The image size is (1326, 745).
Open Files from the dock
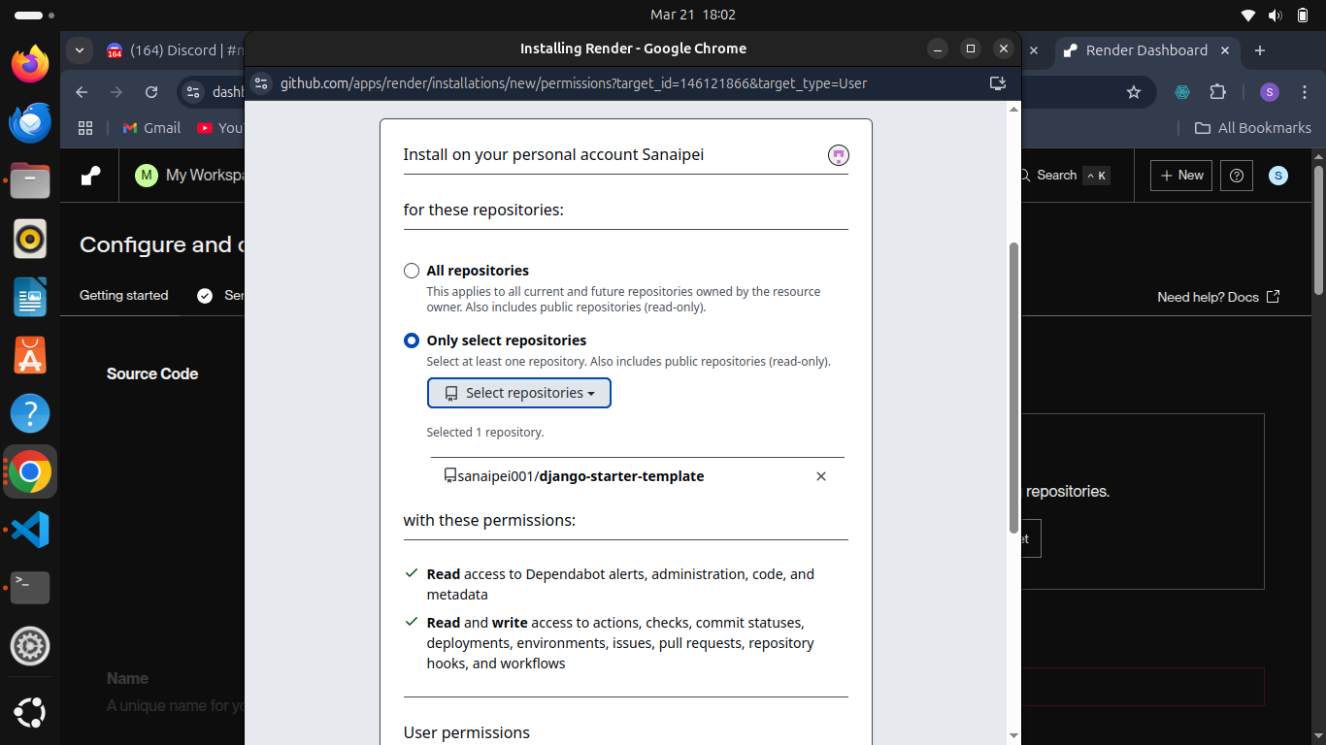click(x=30, y=180)
